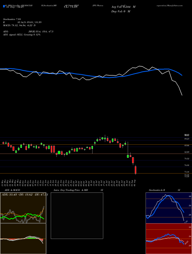This screenshot has height=254, width=192.
Task: Click the 'CL: 71.38' closing price text
Action: coord(71,7)
